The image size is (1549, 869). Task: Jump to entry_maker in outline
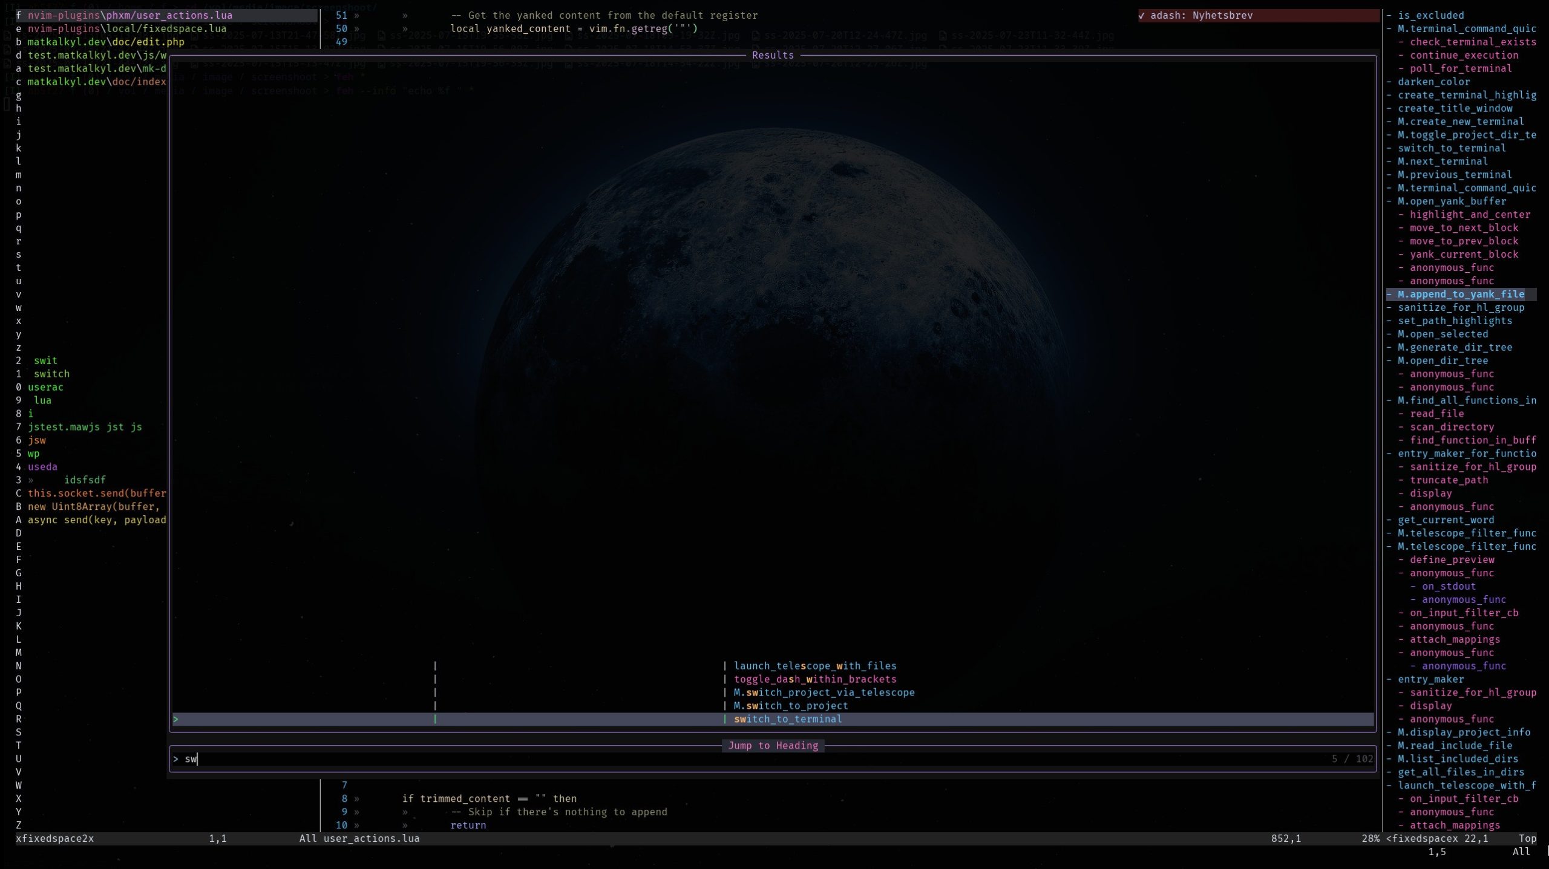coord(1430,679)
